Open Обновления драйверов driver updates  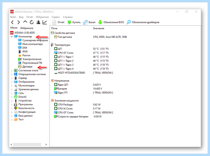(x=143, y=22)
